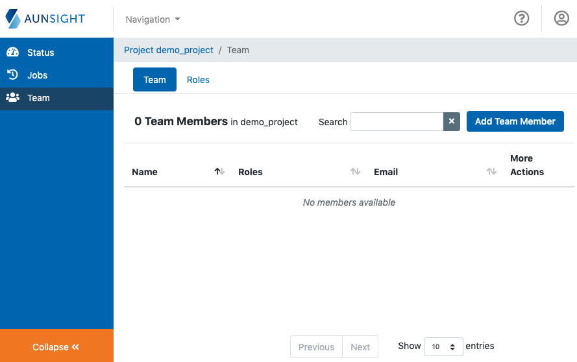Image resolution: width=577 pixels, height=362 pixels.
Task: Click the Team people icon in sidebar
Action: click(12, 98)
